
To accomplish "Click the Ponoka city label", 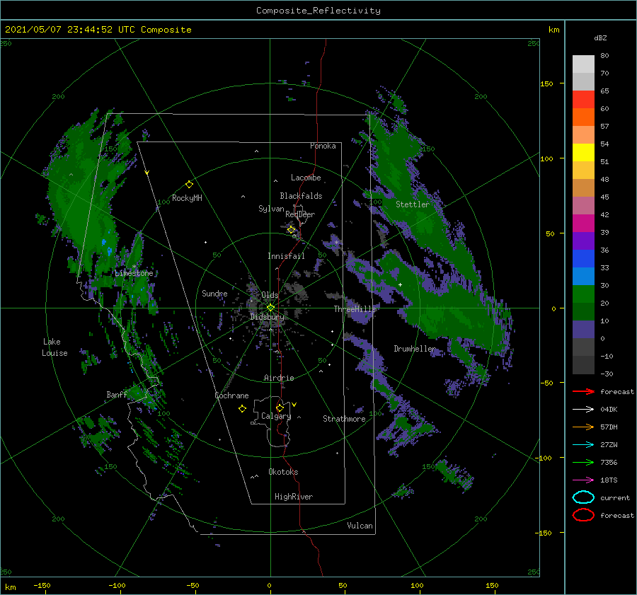I will coord(323,146).
